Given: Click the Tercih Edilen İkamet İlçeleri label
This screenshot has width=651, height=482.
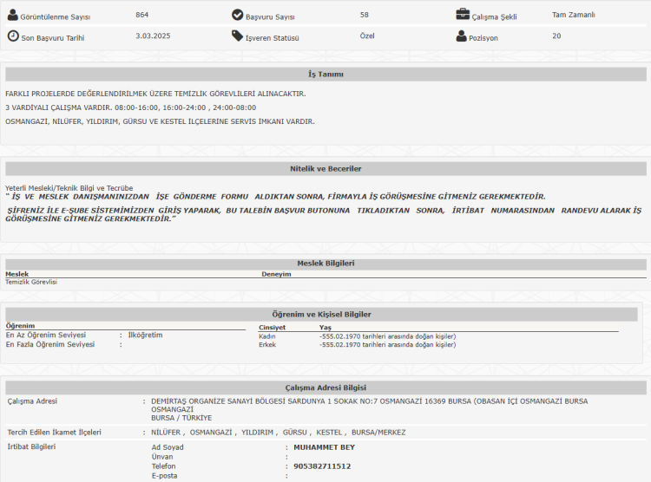Looking at the screenshot, I should [54, 432].
